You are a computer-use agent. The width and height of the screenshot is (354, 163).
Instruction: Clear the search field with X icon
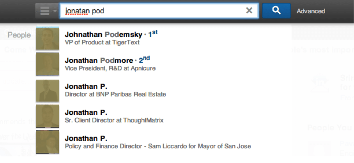coord(249,11)
